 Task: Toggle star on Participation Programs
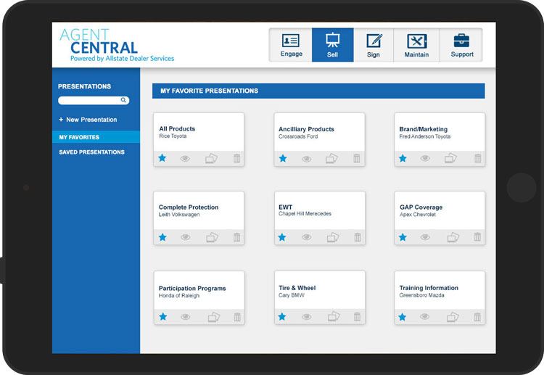[x=162, y=317]
